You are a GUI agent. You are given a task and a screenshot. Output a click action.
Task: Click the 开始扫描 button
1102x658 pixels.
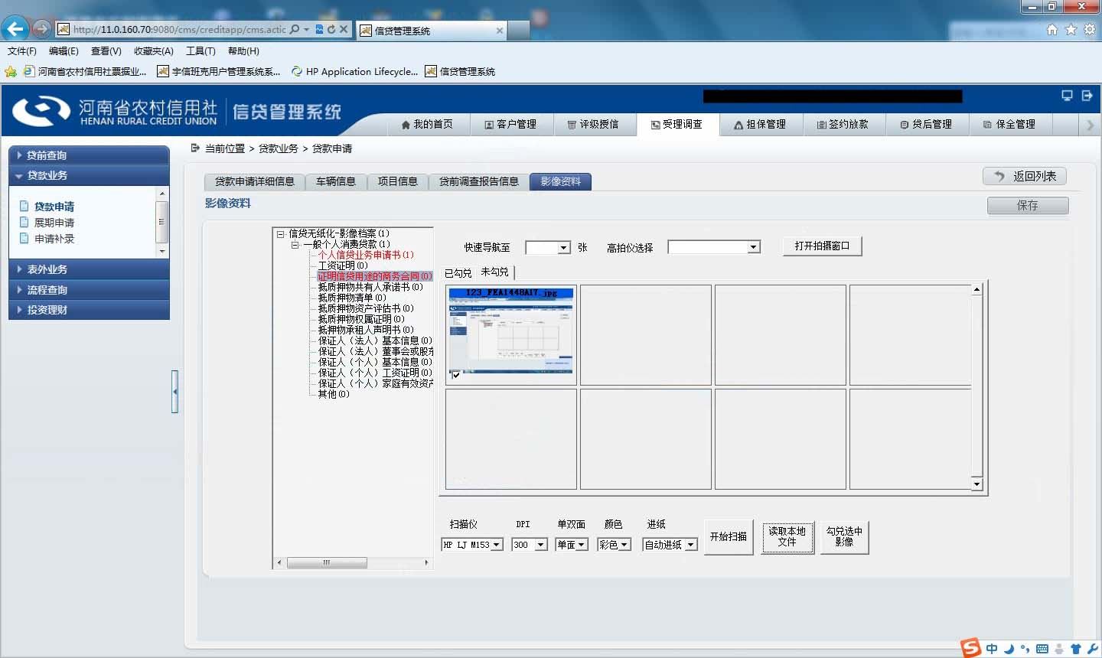(x=729, y=537)
